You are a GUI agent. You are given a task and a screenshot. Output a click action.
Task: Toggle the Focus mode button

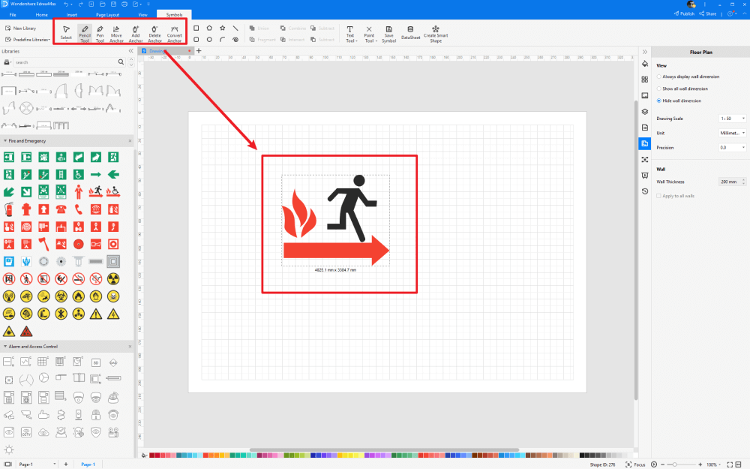636,464
